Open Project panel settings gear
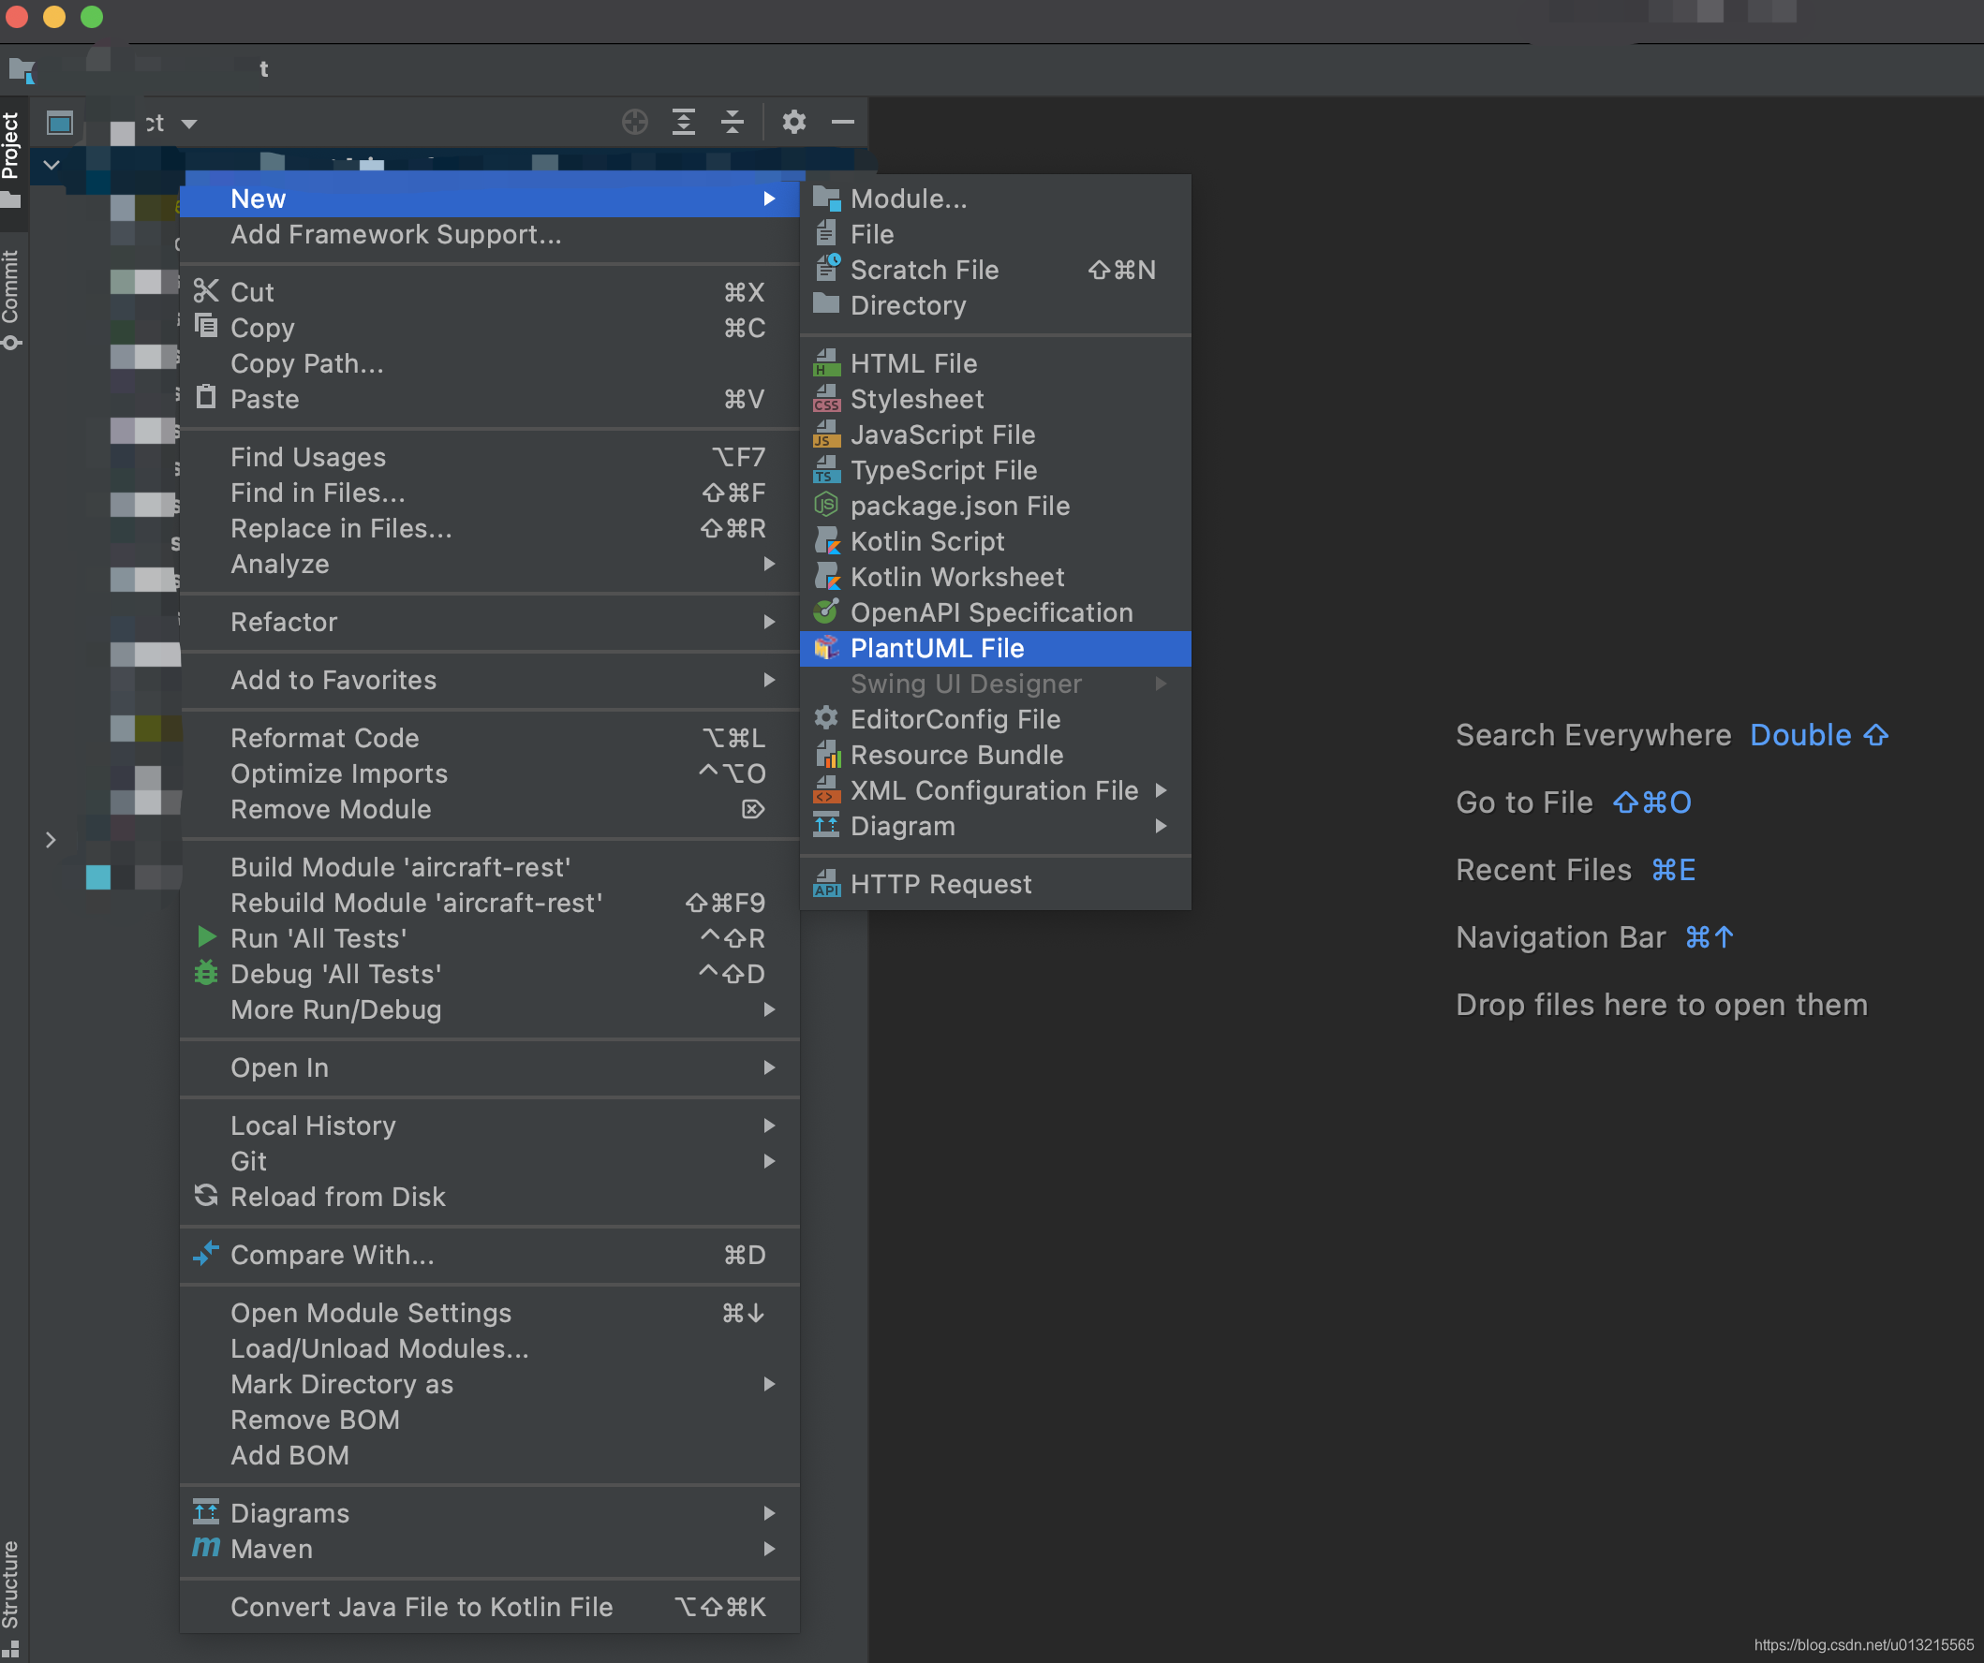 click(x=793, y=122)
